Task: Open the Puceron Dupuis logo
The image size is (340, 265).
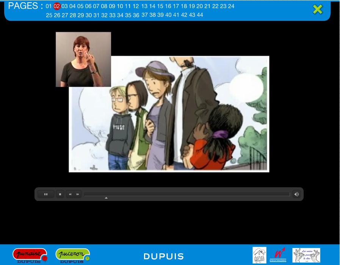Action: pyautogui.click(x=73, y=256)
